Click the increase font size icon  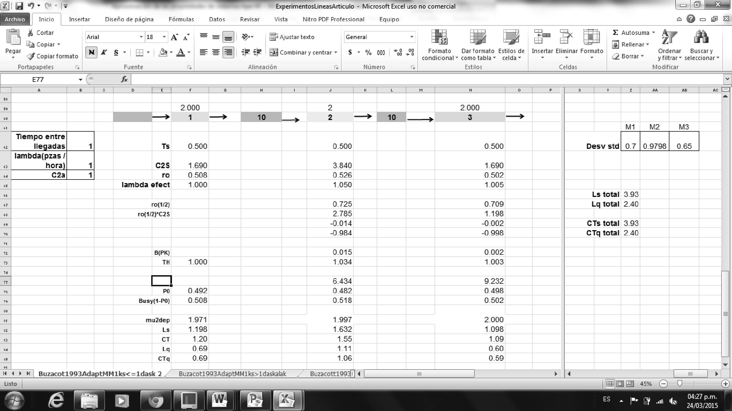(174, 37)
